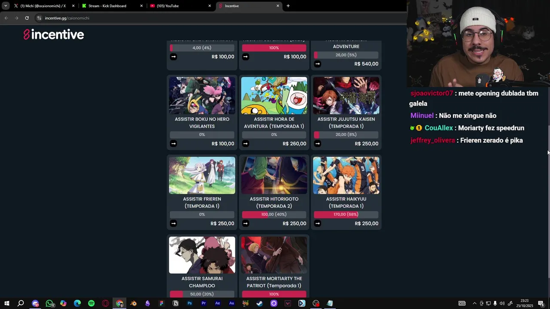Open the arrow for Hitorigoto card
This screenshot has width=550, height=309.
[x=245, y=223]
